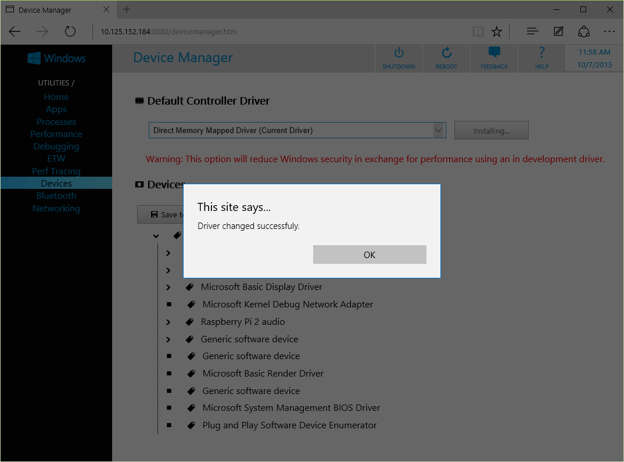Screen dimensions: 624x462
Task: Select Microsoft Kernel Debug Network Adapter
Action: pos(288,305)
